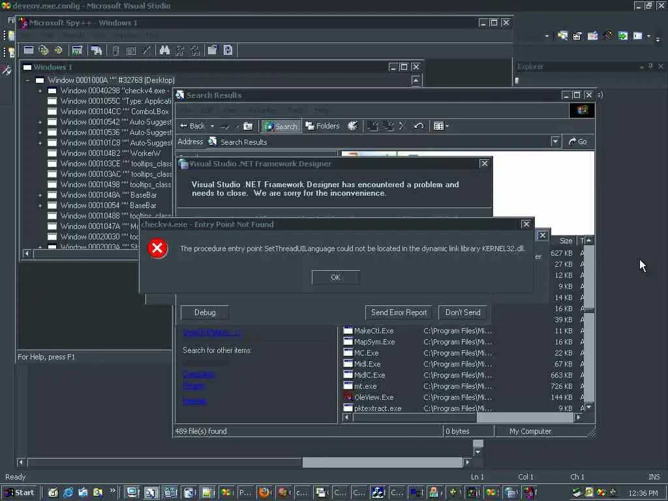Image resolution: width=668 pixels, height=501 pixels.
Task: Collapse the Window 0001000A Desktop node
Action: (27, 80)
